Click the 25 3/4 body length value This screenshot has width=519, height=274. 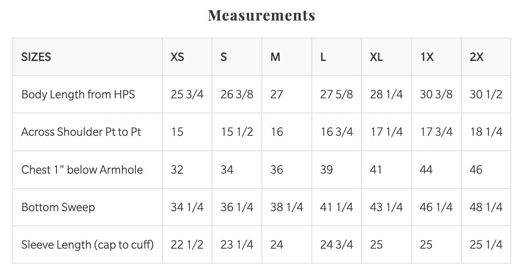pyautogui.click(x=187, y=94)
